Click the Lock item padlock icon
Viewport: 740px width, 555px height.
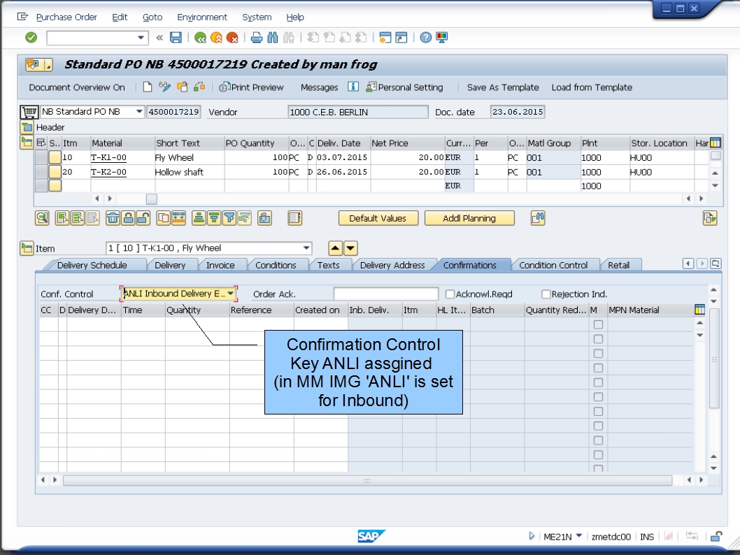(x=128, y=218)
